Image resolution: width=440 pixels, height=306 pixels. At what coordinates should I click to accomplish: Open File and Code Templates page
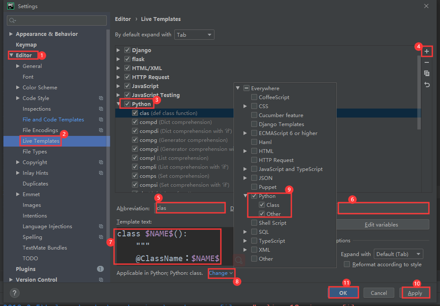click(53, 119)
